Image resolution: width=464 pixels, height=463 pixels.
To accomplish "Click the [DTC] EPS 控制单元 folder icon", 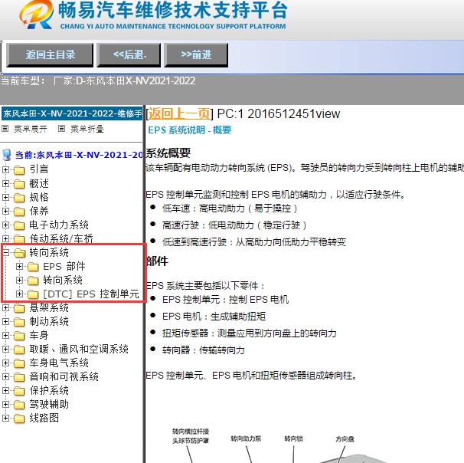I will click(33, 294).
